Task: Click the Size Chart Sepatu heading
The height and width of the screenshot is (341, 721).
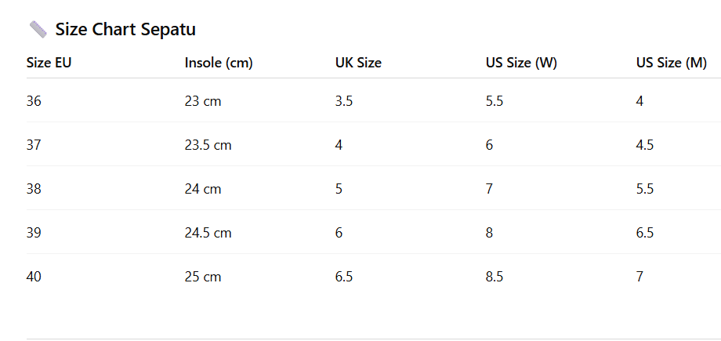Action: coord(125,30)
